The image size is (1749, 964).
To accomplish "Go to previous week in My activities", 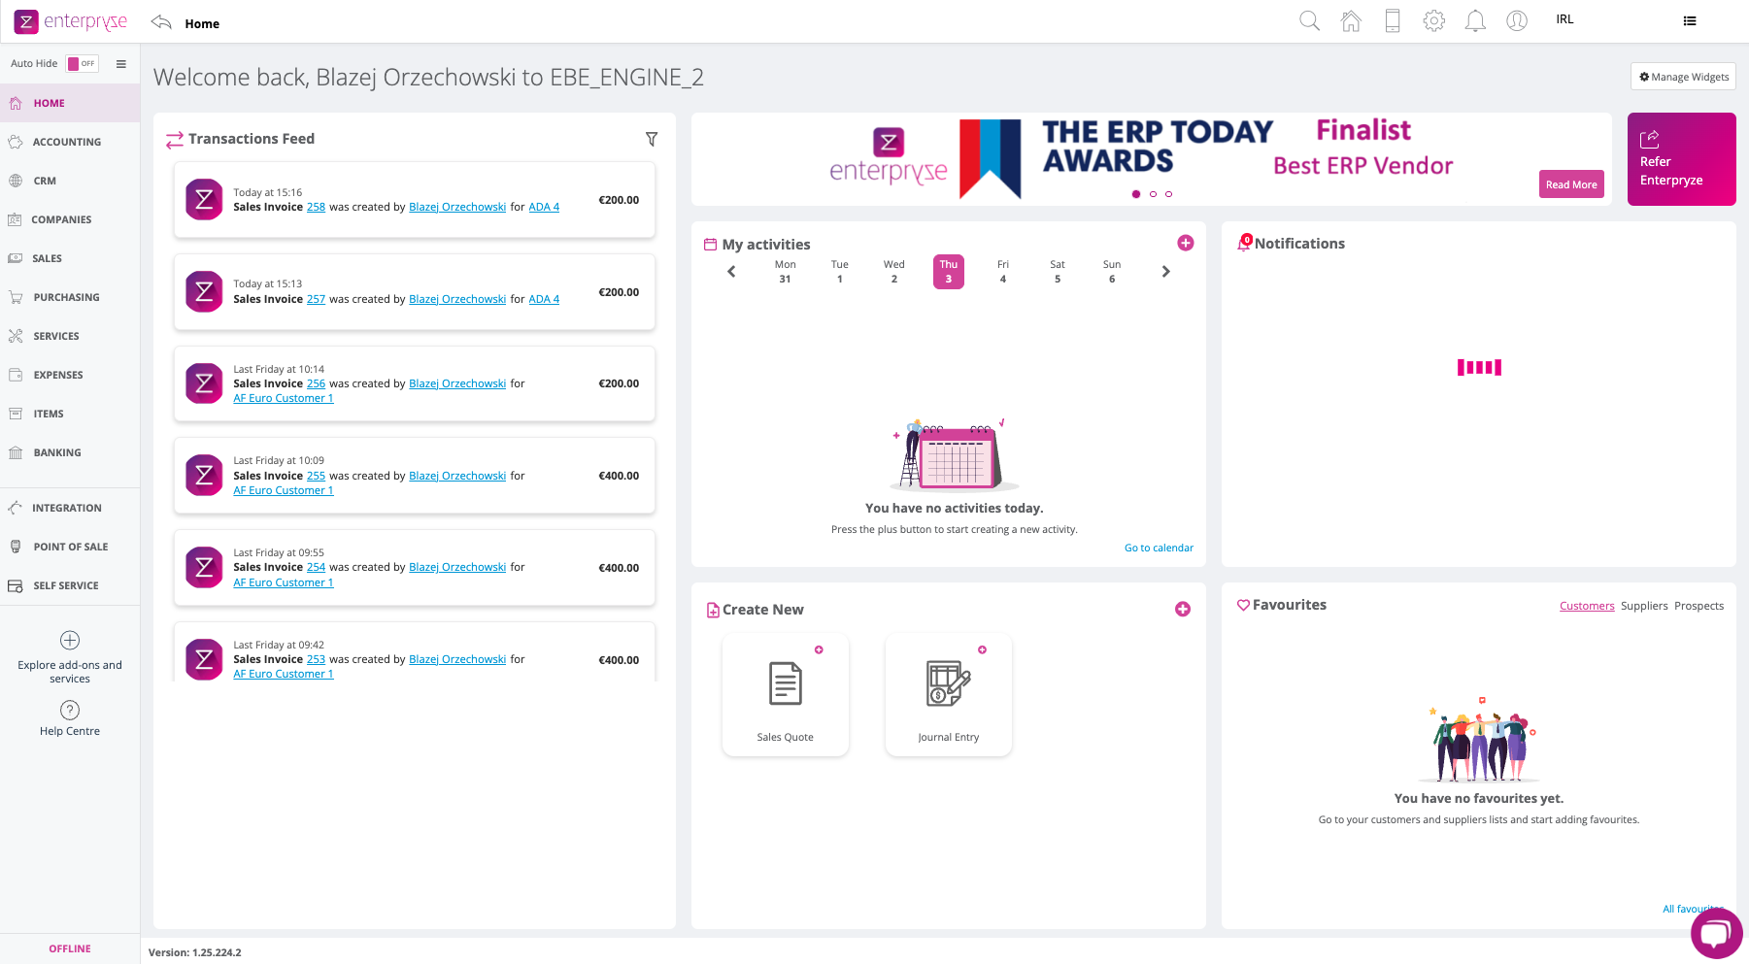I will tap(731, 272).
